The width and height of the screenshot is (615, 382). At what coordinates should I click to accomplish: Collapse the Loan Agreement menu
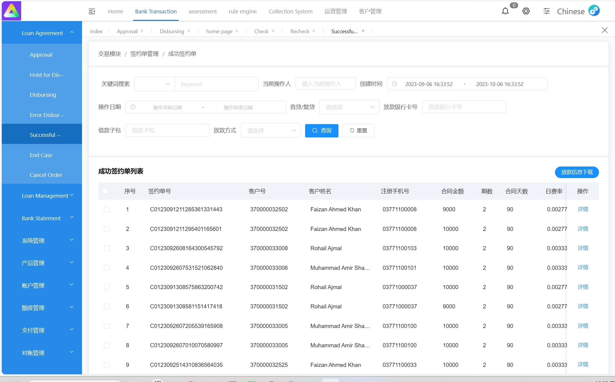[42, 33]
